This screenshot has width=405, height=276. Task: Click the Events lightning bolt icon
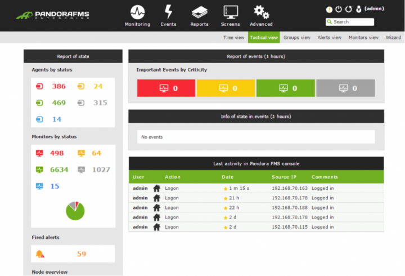[x=168, y=12]
